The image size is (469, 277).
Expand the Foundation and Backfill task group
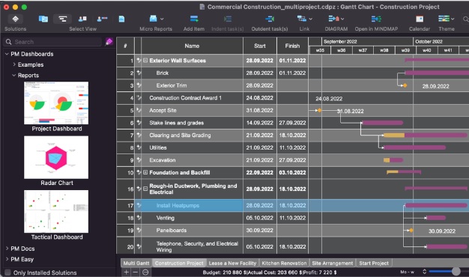pos(145,172)
